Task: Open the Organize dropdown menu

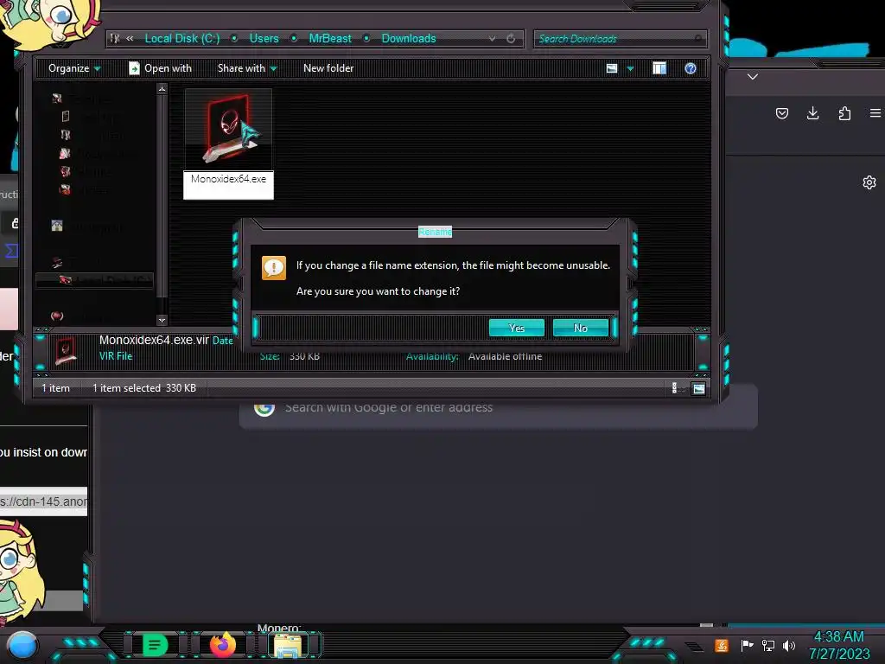Action: pyautogui.click(x=74, y=68)
